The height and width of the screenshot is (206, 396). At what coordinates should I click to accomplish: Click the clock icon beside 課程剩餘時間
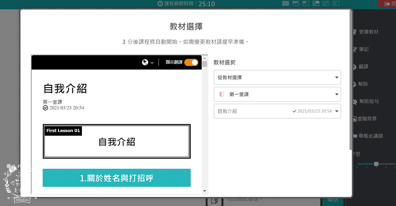click(160, 4)
